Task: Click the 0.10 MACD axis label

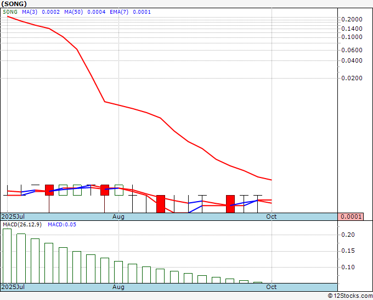Action: pyautogui.click(x=348, y=267)
